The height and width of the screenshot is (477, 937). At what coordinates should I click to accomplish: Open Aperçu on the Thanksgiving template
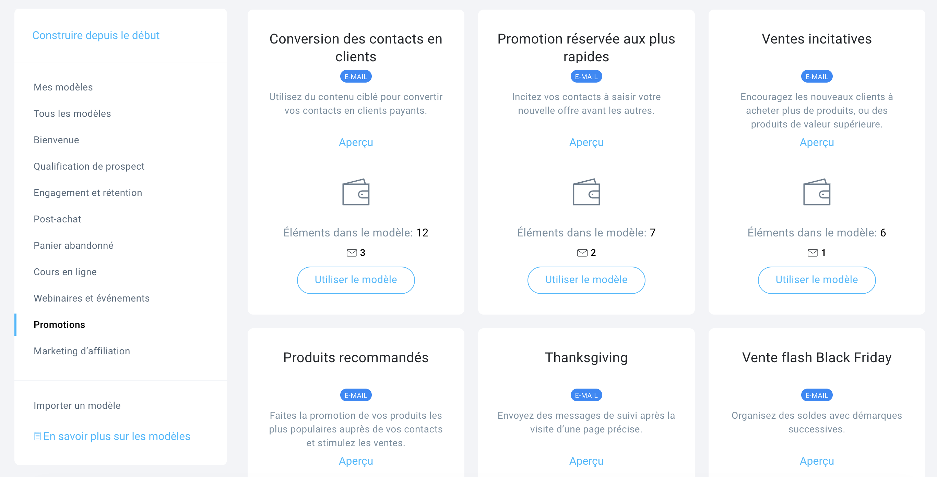586,461
